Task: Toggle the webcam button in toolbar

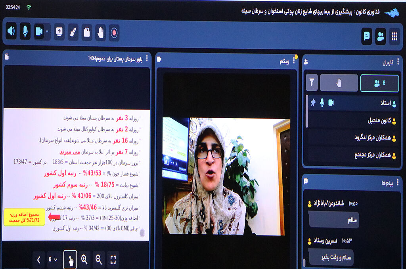Action: (x=39, y=32)
